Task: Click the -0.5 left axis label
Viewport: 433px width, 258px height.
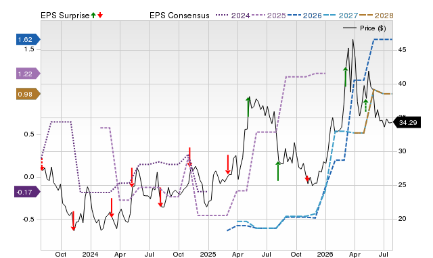Action: point(28,220)
